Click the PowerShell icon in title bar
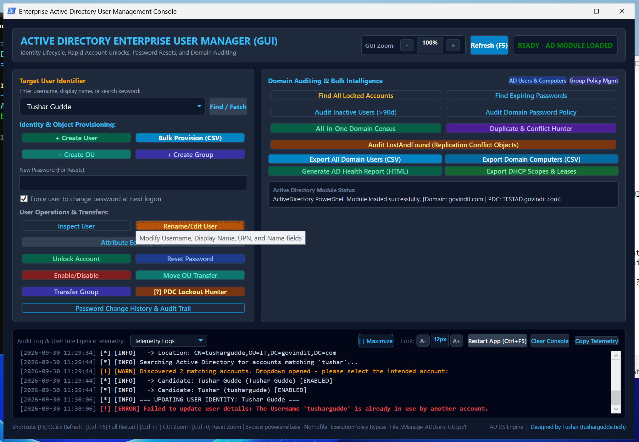The width and height of the screenshot is (639, 442). (12, 11)
